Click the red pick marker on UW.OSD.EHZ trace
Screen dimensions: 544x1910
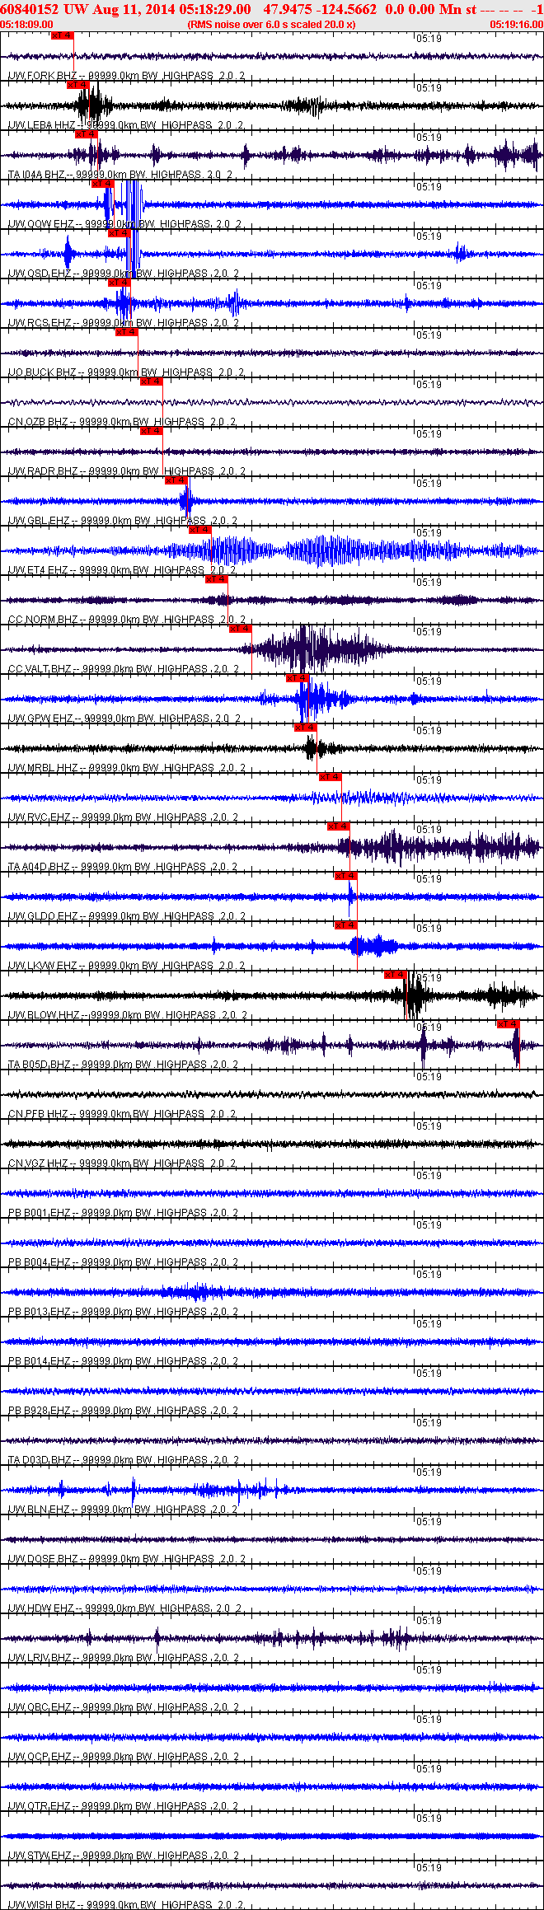click(x=120, y=233)
